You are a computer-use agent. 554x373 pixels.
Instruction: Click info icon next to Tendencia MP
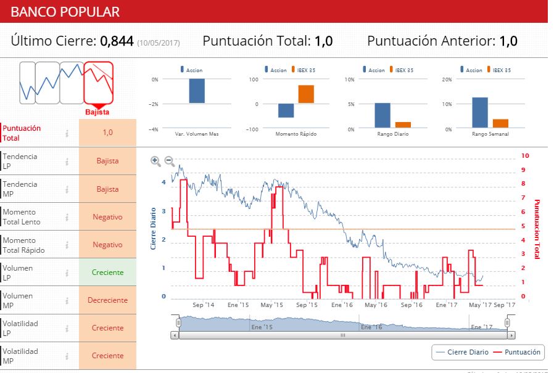click(x=67, y=190)
